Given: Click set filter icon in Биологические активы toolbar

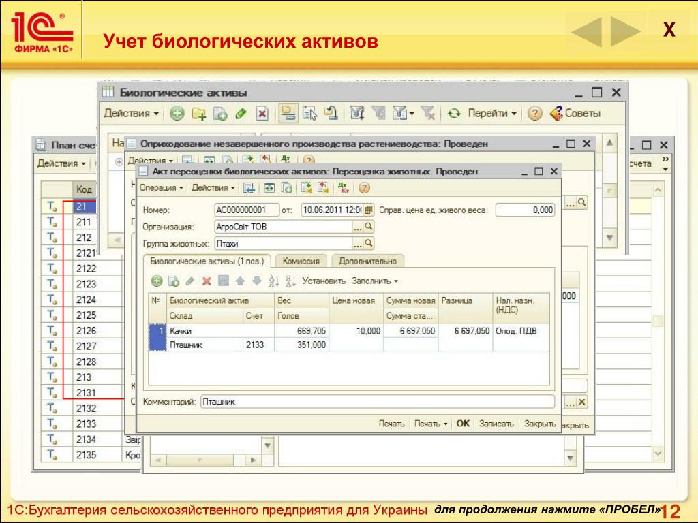Looking at the screenshot, I should (x=357, y=114).
